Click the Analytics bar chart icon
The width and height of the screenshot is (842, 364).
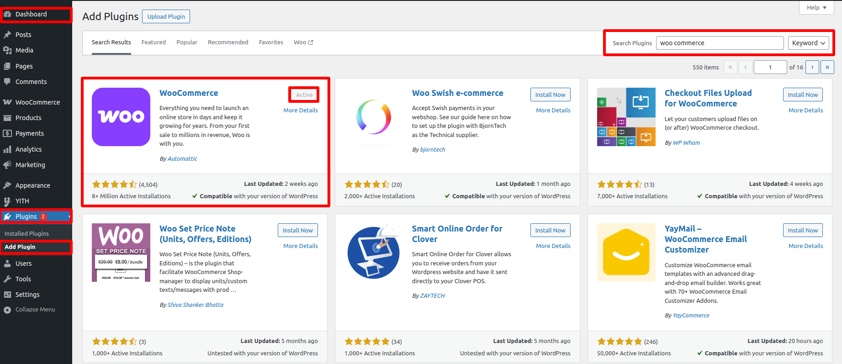coord(7,149)
